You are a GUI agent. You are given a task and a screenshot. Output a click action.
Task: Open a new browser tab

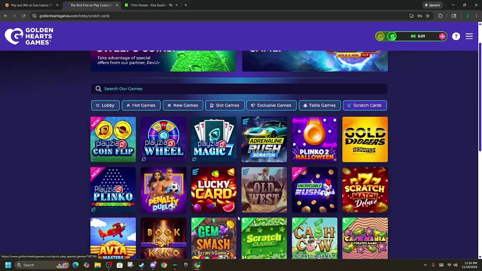(186, 5)
